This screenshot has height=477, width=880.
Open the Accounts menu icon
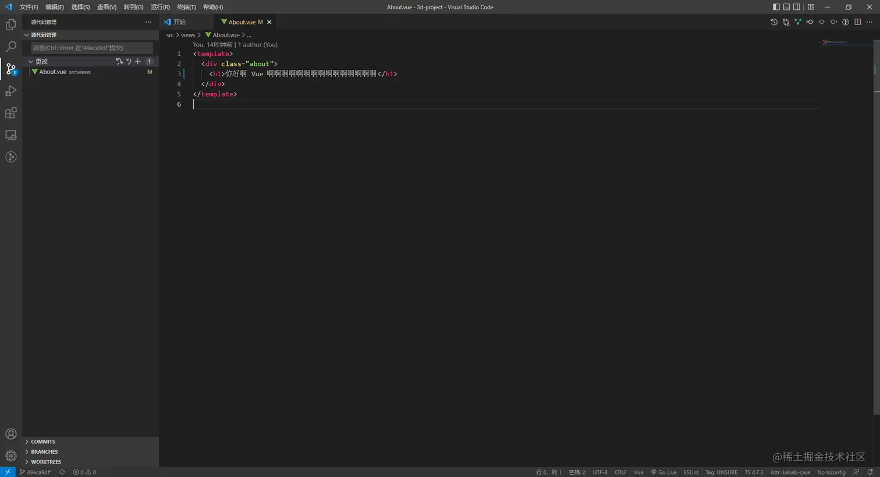coord(10,434)
